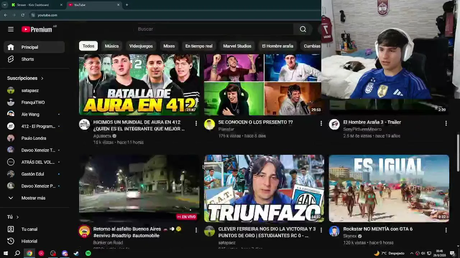Open a new browser tab
The image size is (460, 258).
(127, 5)
